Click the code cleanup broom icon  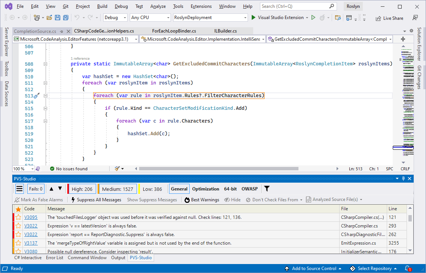pos(117,168)
